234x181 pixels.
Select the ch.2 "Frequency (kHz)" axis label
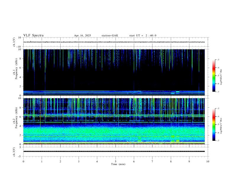(x=16, y=118)
